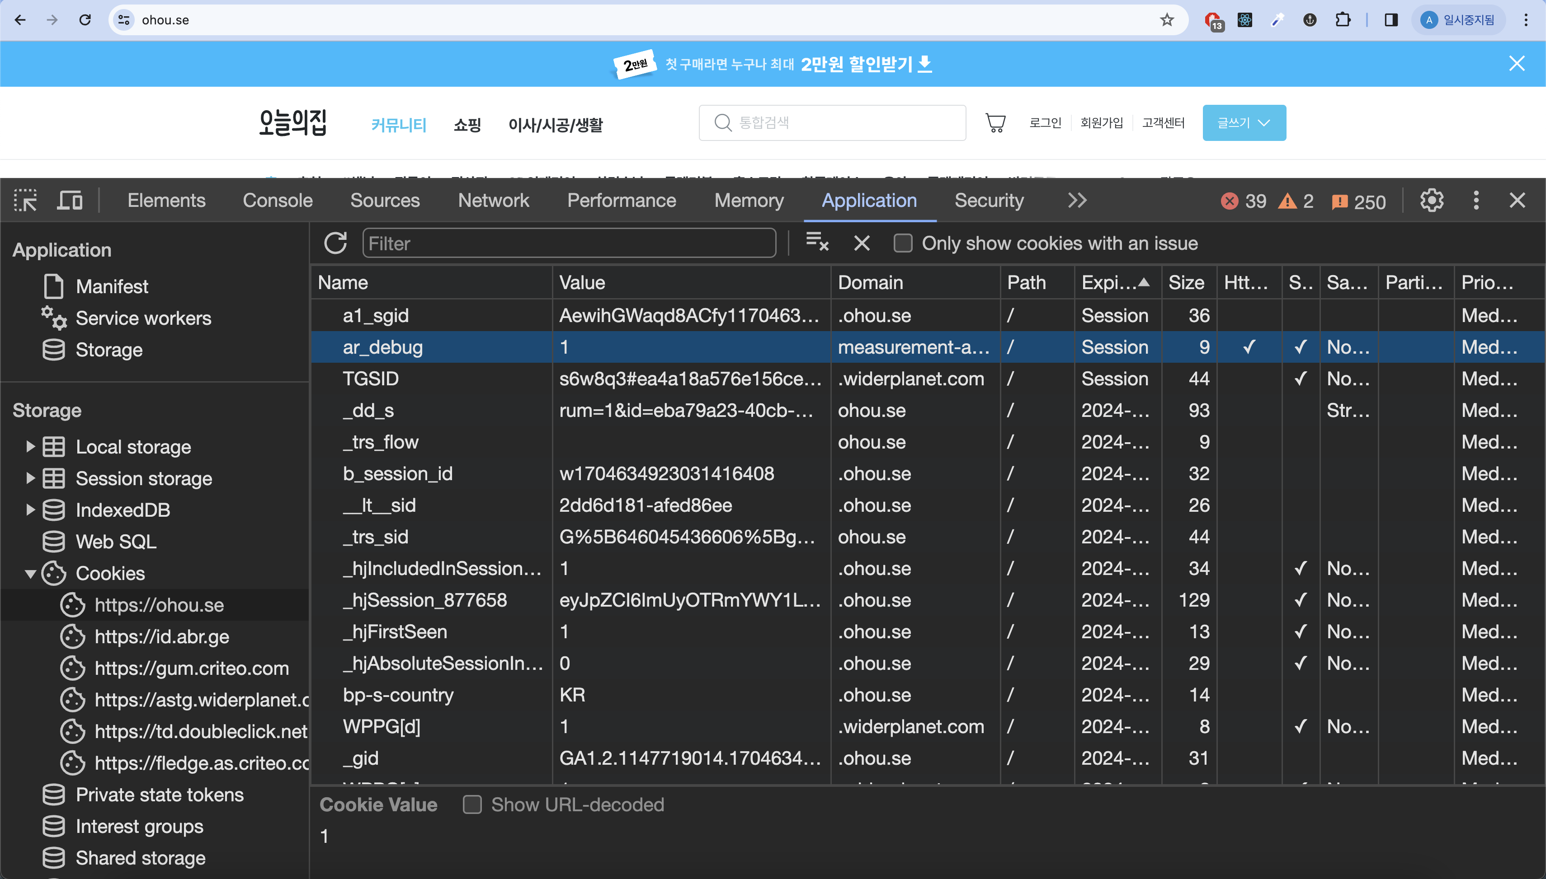Open DevTools settings gear
This screenshot has height=879, width=1546.
(1431, 201)
